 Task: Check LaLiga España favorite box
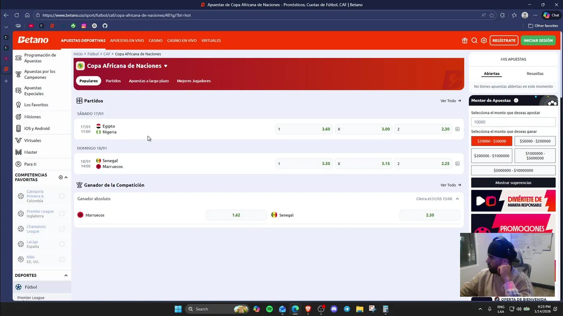62,244
